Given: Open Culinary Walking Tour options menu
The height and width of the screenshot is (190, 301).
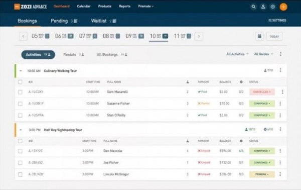Looking at the screenshot, I should coord(280,70).
